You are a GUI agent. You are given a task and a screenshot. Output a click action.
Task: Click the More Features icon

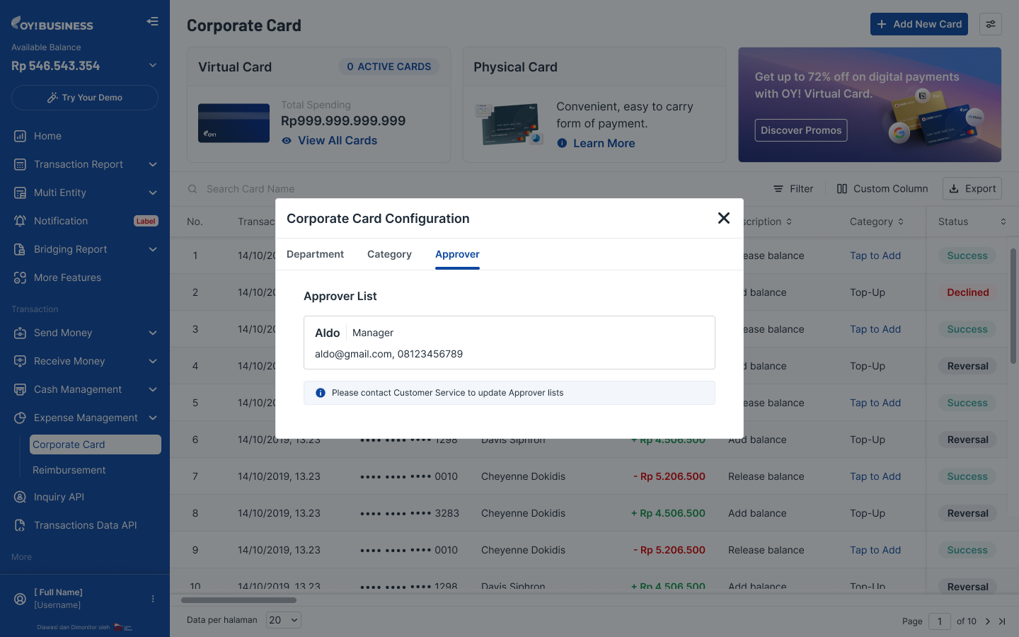tap(20, 277)
